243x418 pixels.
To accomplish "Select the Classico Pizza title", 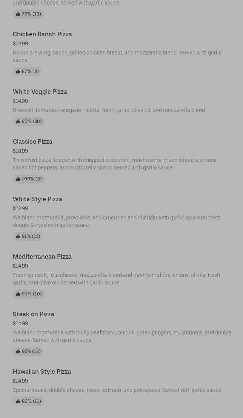I will 32,141.
